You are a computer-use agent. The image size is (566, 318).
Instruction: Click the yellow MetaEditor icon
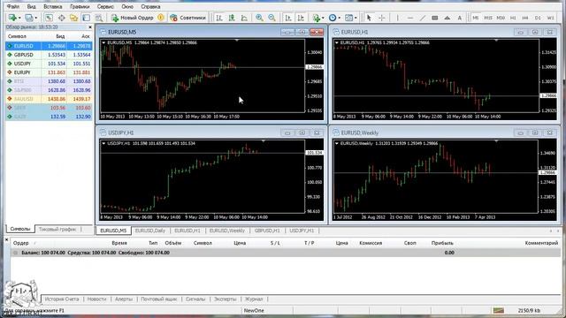[x=161, y=18]
